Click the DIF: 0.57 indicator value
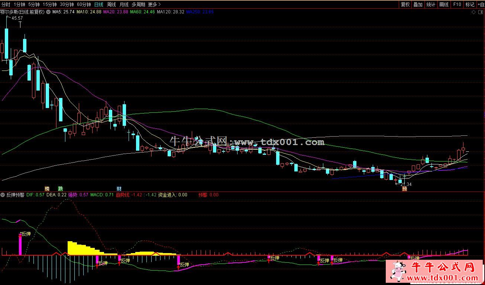This screenshot has width=485, height=285. 35,195
